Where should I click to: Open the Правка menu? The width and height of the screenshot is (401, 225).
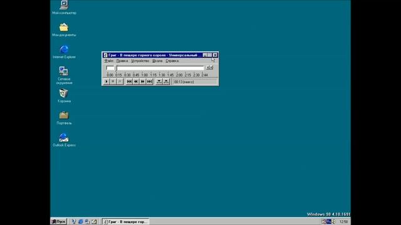122,61
